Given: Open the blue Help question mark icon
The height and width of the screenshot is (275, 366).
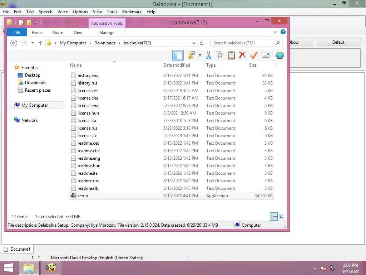Looking at the screenshot, I should point(283,32).
